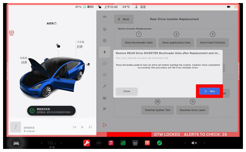Tap the 19.0 temperature setting
The height and width of the screenshot is (152, 246).
point(51,143)
